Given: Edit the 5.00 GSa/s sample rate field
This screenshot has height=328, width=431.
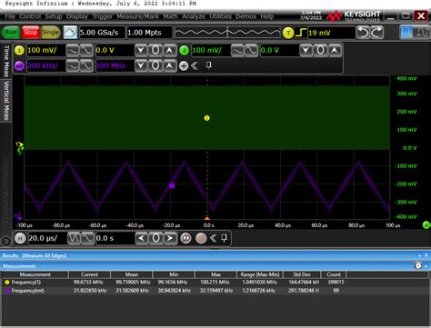Looking at the screenshot, I should click(102, 33).
